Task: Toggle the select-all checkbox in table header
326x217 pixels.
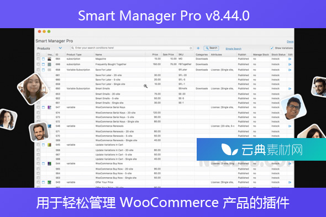Action: tap(38, 55)
